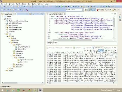122x92 pixels.
Task: Open the Window menu
Action: coord(41,4)
